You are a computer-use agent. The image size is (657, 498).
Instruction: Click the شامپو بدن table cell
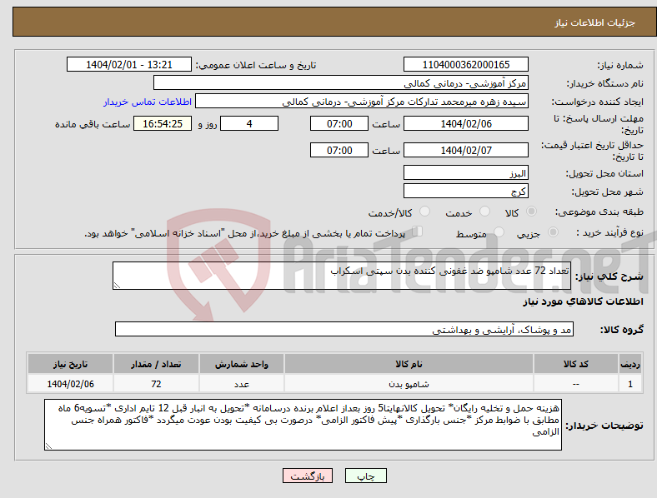[409, 384]
